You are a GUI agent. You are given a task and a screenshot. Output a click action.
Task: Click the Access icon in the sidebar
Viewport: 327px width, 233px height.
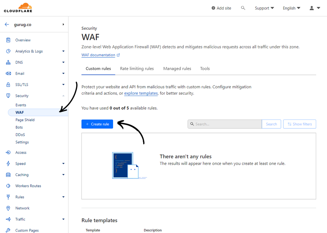[8, 152]
